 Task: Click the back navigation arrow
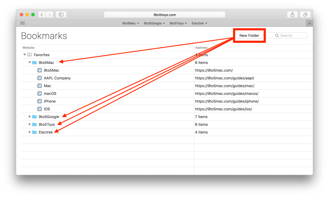click(x=42, y=14)
